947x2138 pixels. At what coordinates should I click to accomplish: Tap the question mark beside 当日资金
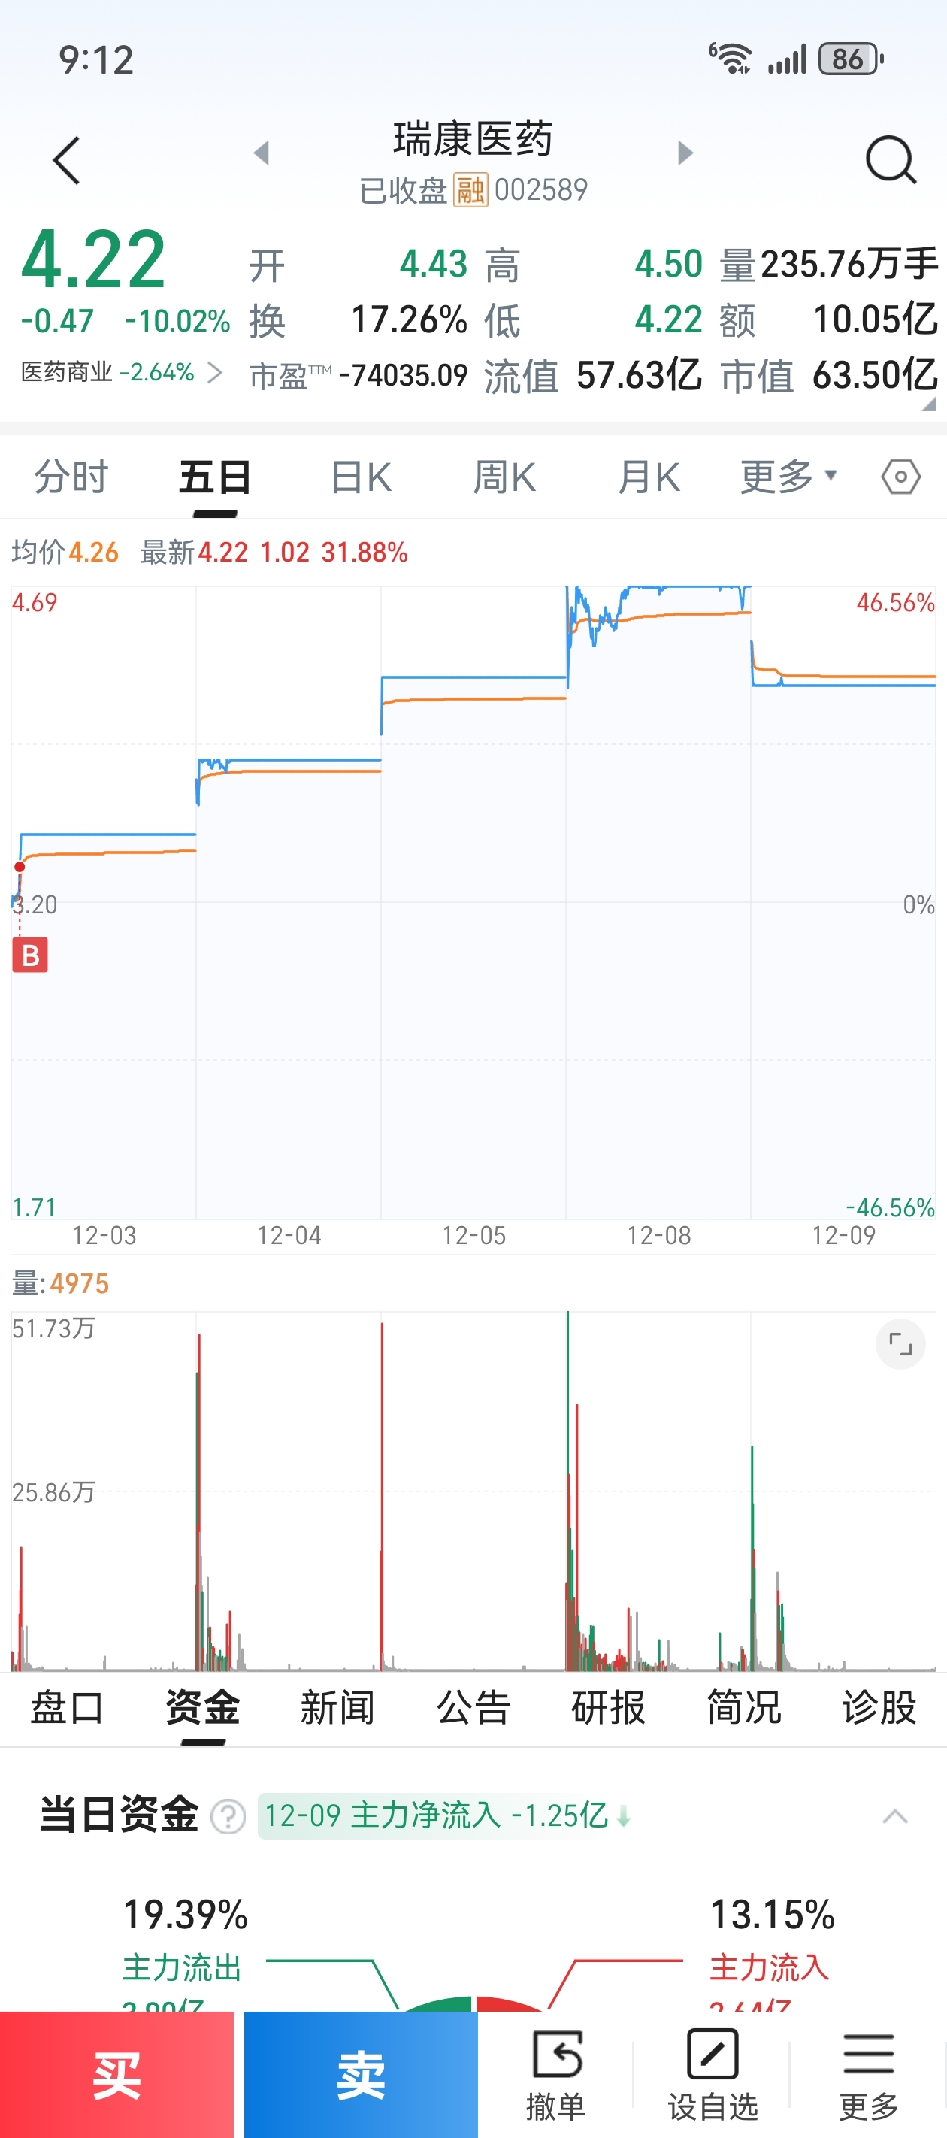click(228, 1816)
